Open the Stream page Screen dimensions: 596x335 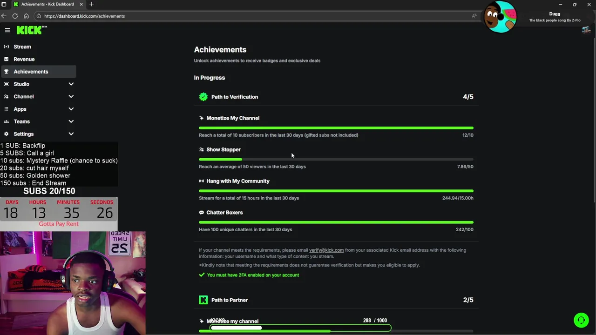pos(22,47)
